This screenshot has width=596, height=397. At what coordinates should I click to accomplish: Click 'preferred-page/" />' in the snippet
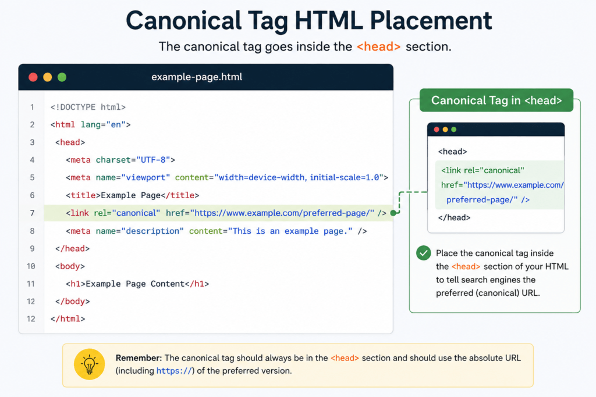tap(488, 199)
